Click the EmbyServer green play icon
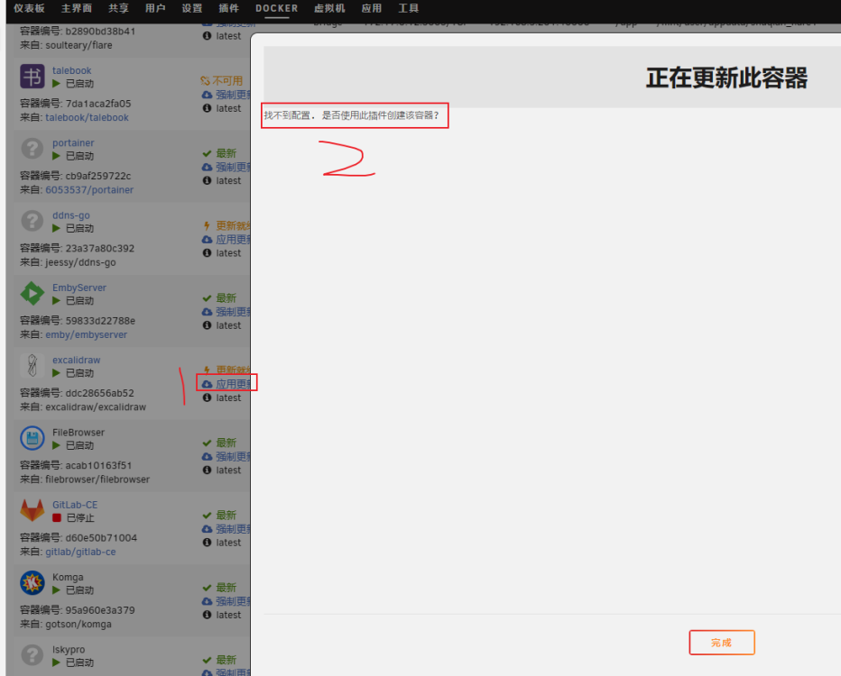Image resolution: width=841 pixels, height=676 pixels. (x=32, y=293)
